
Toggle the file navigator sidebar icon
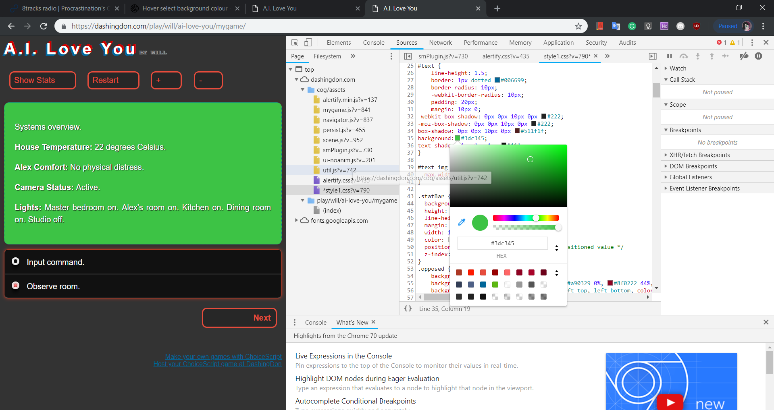[408, 56]
